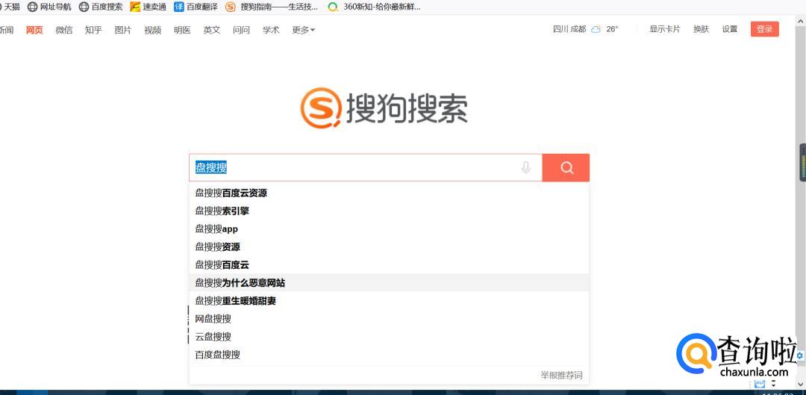Click the microphone voice search icon
Screen dimensions: 806x395
click(x=525, y=168)
